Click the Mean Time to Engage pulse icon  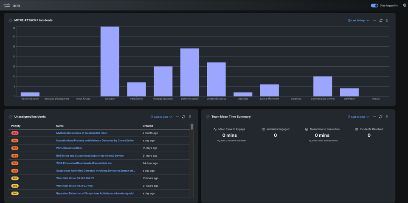215,129
